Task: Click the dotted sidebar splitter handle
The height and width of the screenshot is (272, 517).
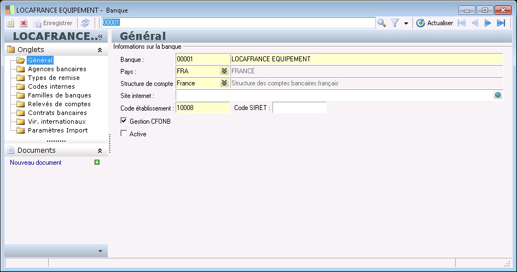Action: [110, 143]
